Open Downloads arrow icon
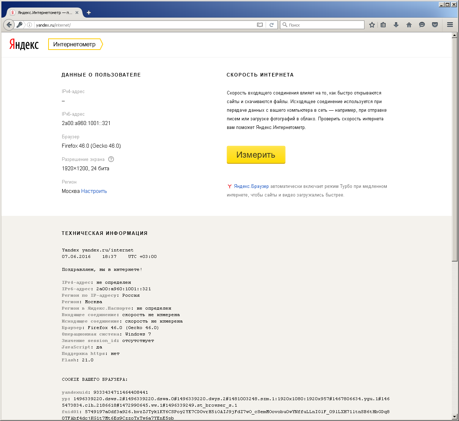Image resolution: width=459 pixels, height=421 pixels. coord(396,25)
